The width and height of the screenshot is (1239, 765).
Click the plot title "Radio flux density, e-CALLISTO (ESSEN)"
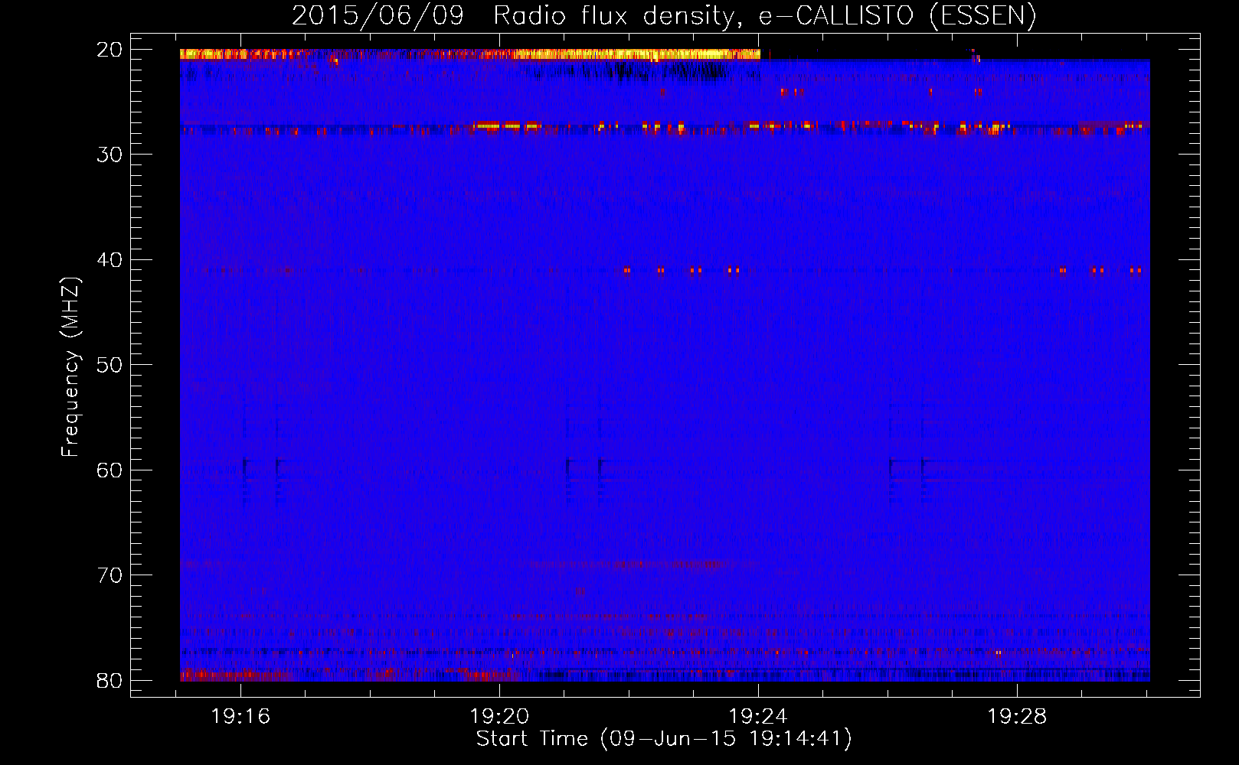pos(764,16)
